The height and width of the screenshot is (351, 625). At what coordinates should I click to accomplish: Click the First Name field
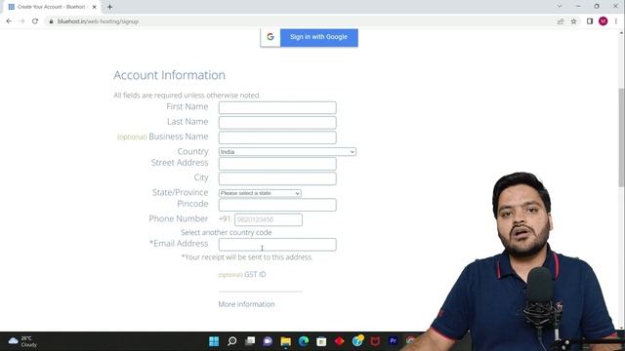[277, 107]
